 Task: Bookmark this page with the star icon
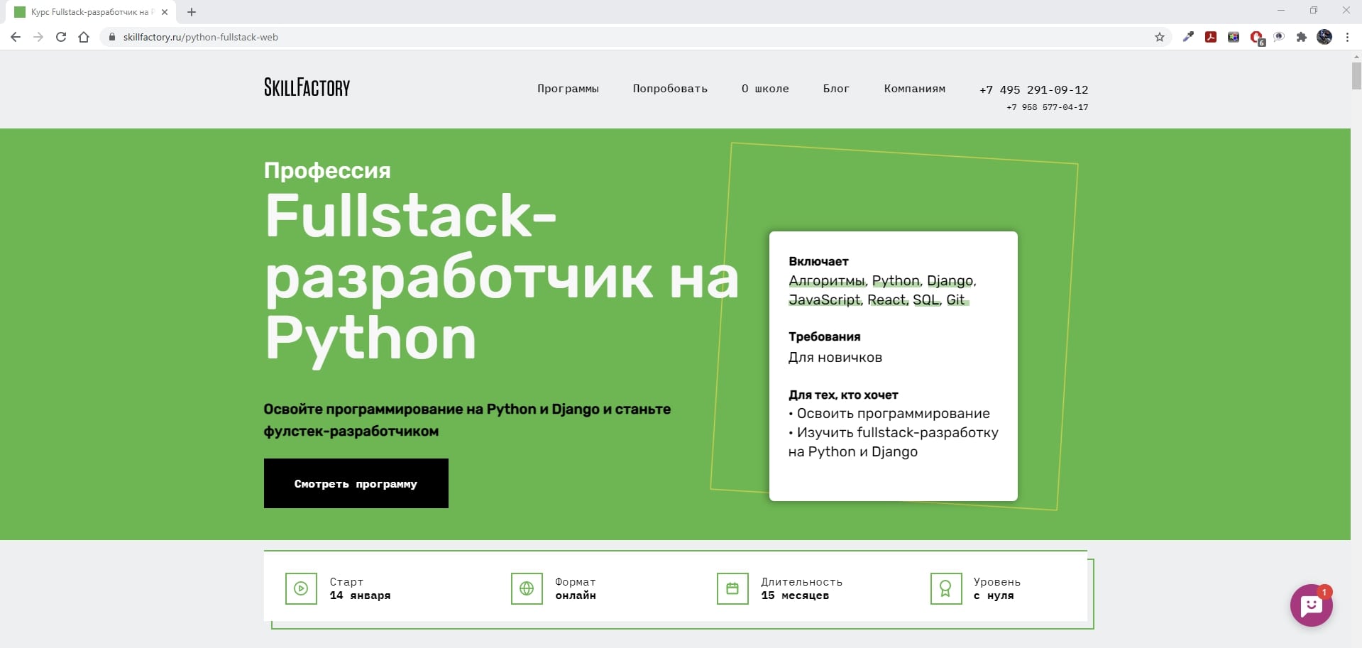[1160, 37]
